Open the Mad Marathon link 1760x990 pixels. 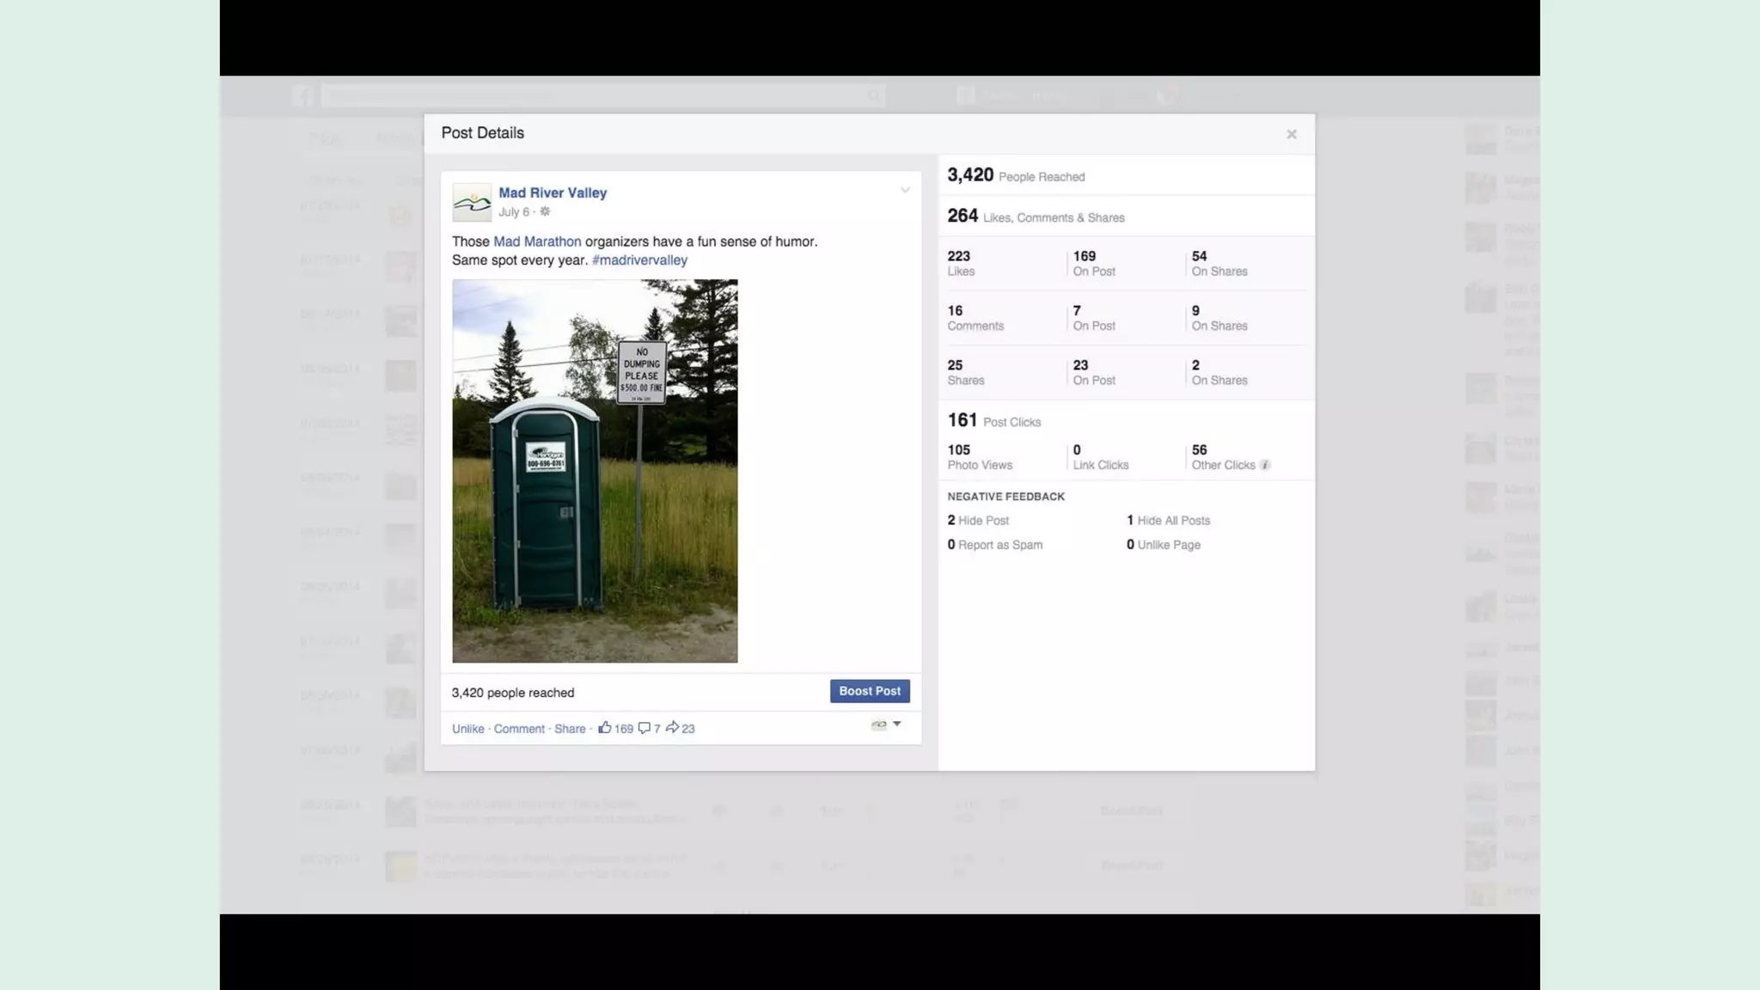pos(537,241)
